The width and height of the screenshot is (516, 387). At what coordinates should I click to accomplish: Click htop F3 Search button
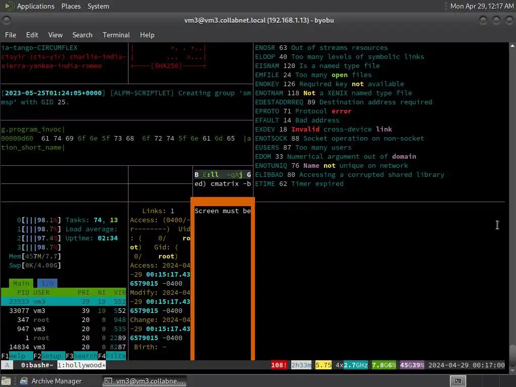[x=81, y=356]
